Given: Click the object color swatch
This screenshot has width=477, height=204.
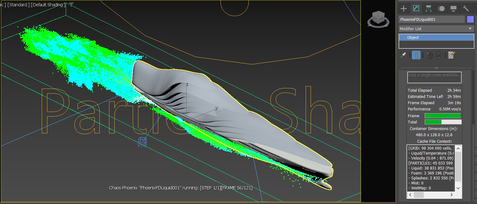Looking at the screenshot, I should [470, 19].
